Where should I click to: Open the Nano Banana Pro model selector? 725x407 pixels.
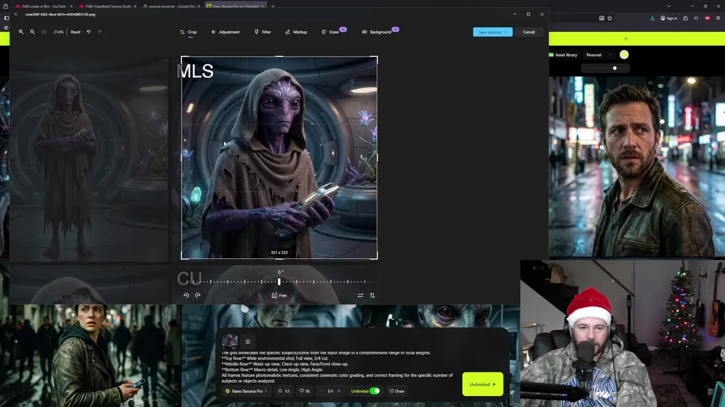pyautogui.click(x=246, y=391)
